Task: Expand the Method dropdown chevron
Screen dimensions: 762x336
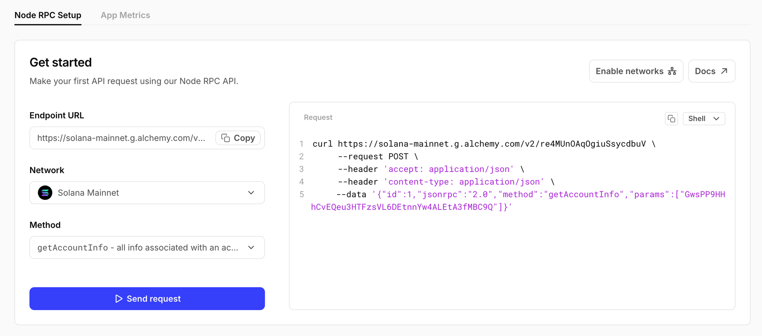Action: pos(251,248)
